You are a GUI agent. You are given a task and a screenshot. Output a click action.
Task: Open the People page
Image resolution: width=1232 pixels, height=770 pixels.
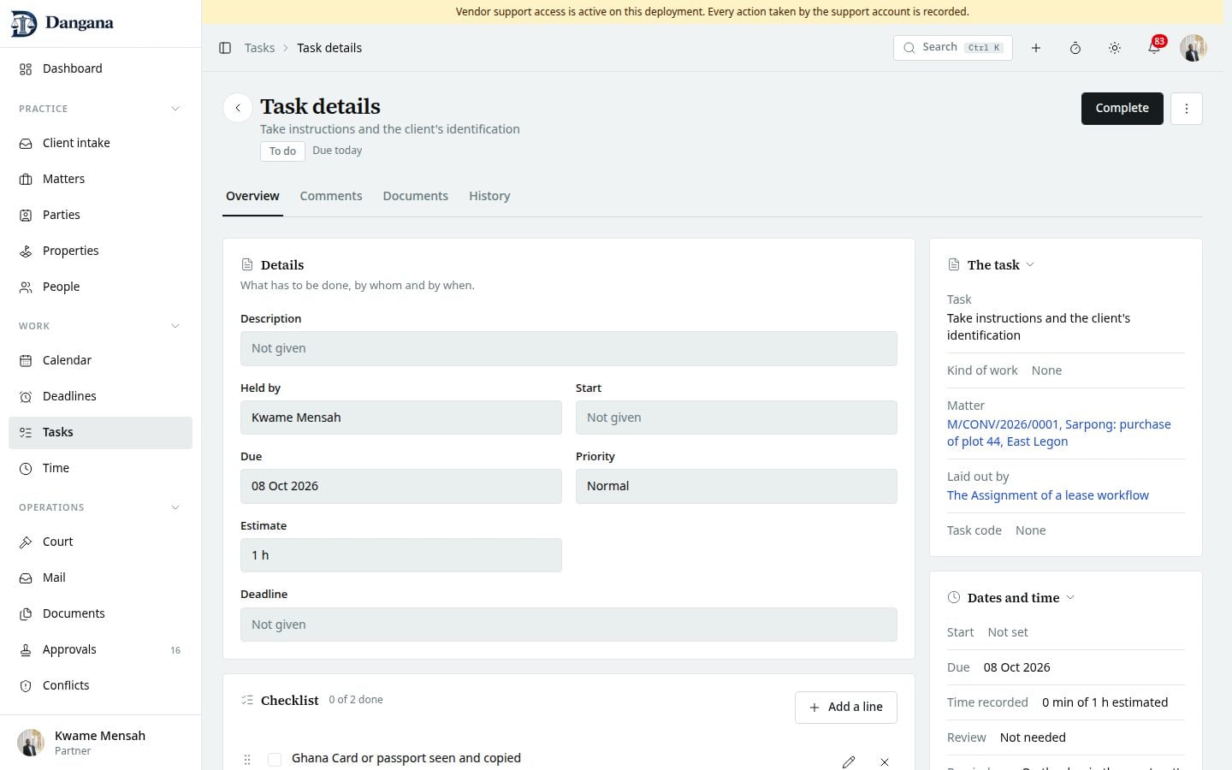click(x=100, y=287)
